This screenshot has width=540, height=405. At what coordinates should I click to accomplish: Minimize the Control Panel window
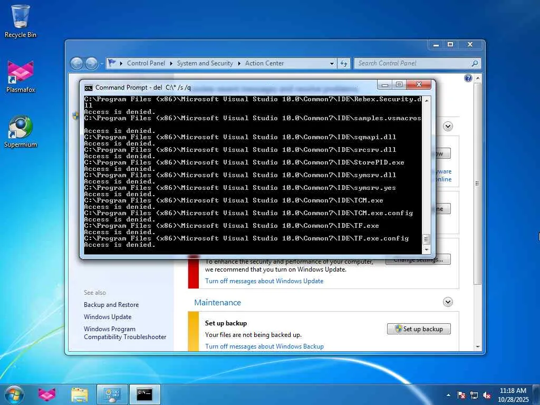[x=436, y=44]
